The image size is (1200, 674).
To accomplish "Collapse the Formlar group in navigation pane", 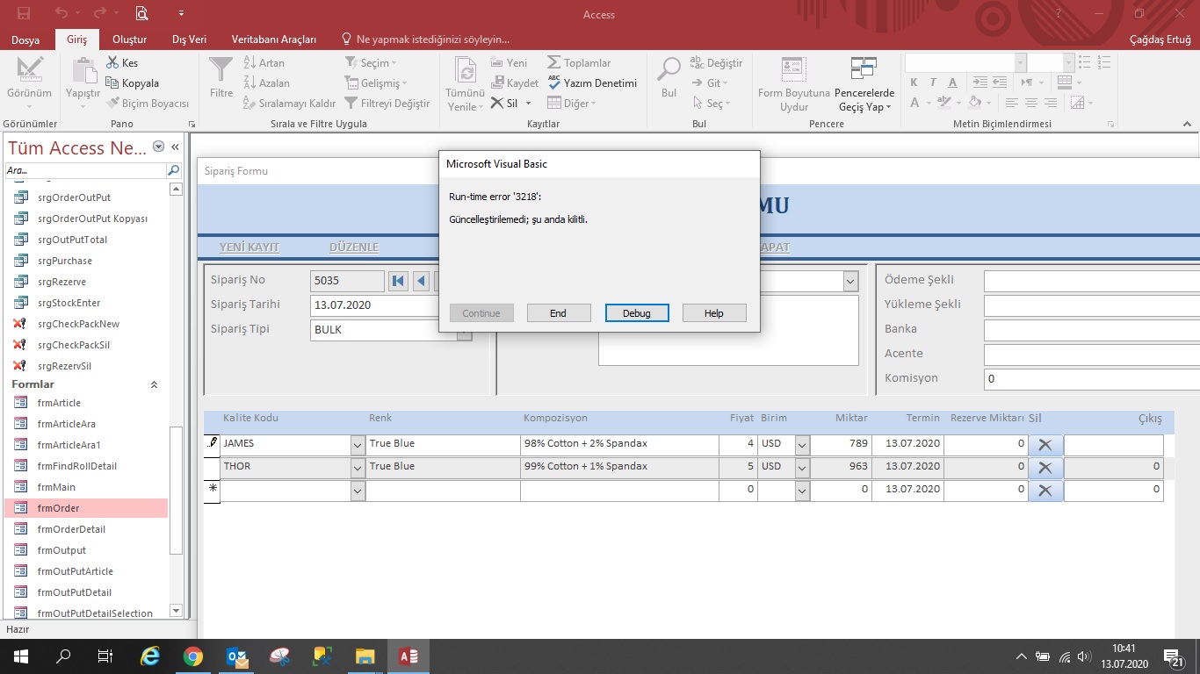I will (155, 384).
